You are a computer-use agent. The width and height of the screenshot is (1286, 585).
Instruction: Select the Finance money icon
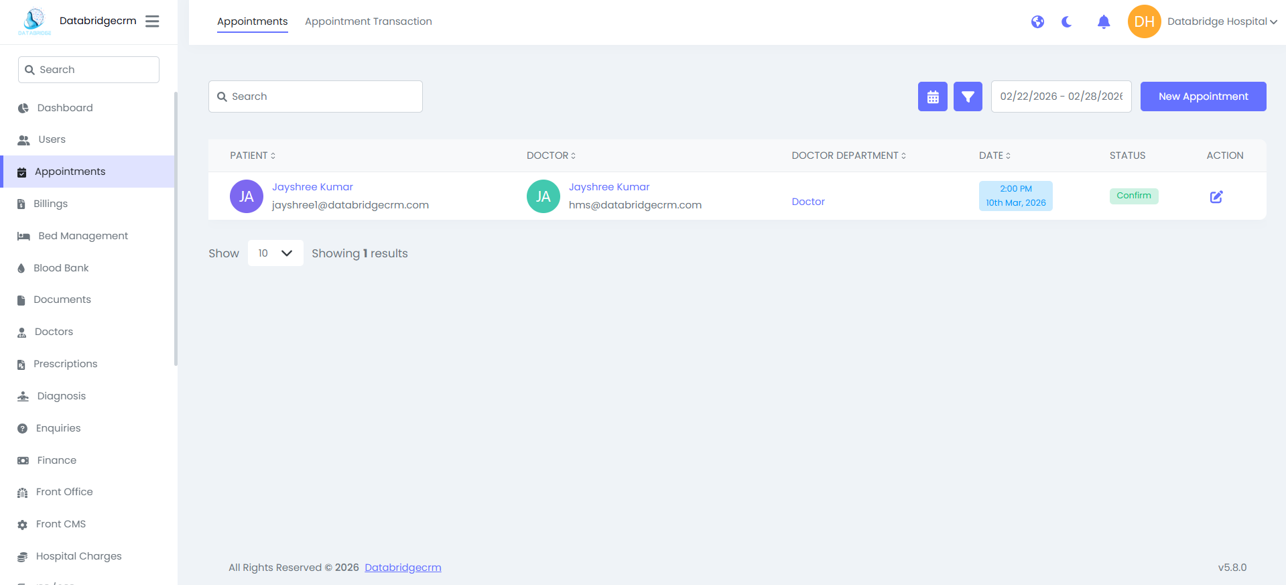point(23,460)
